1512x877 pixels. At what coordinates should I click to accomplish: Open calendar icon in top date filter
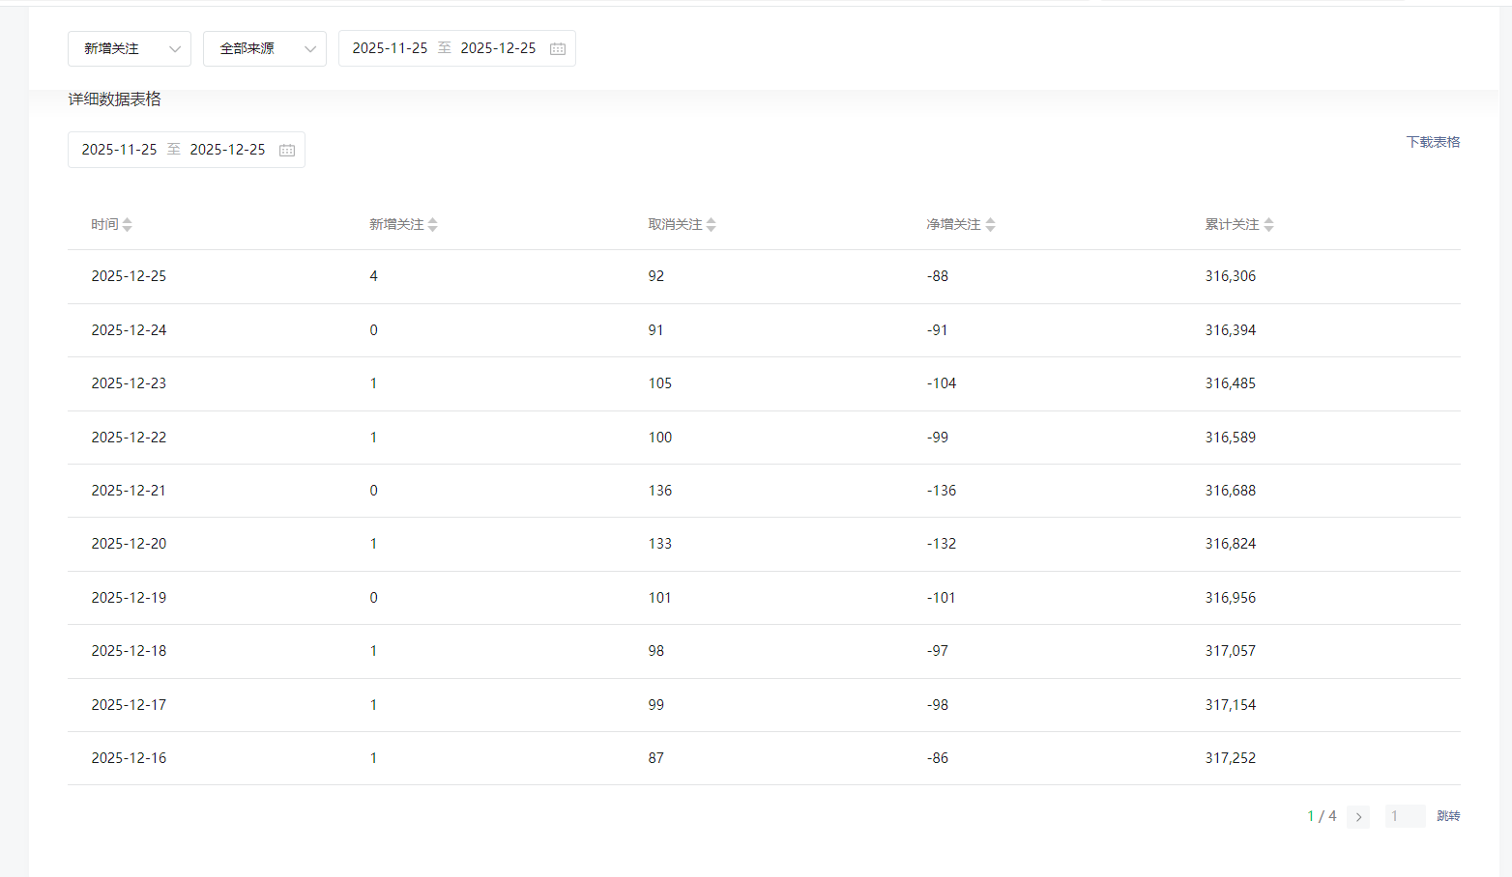pos(558,49)
